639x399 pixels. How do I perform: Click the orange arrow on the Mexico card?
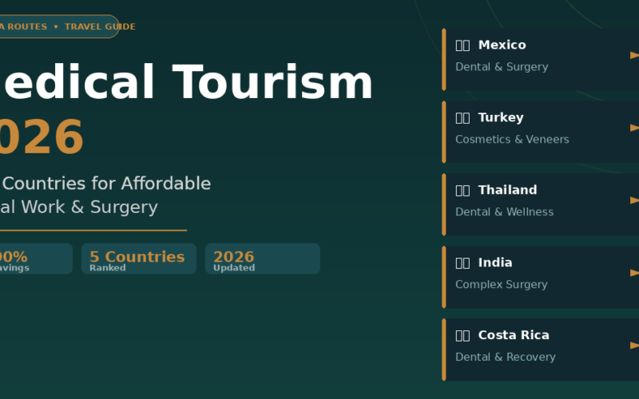(x=634, y=55)
